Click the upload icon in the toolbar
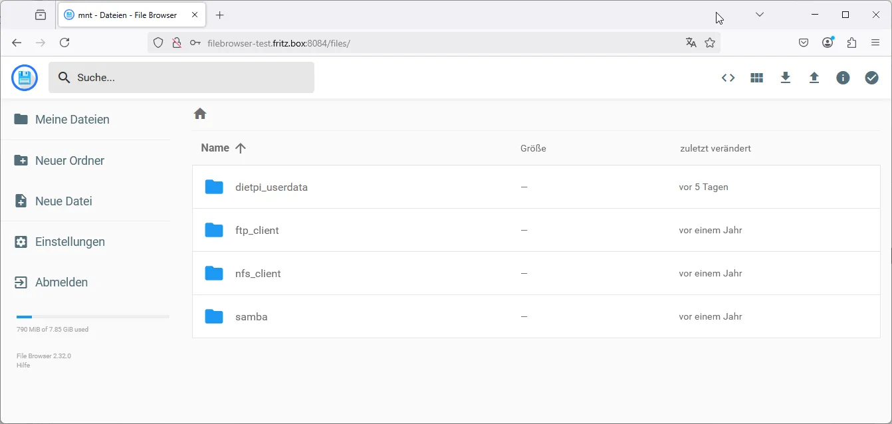892x424 pixels. click(814, 78)
